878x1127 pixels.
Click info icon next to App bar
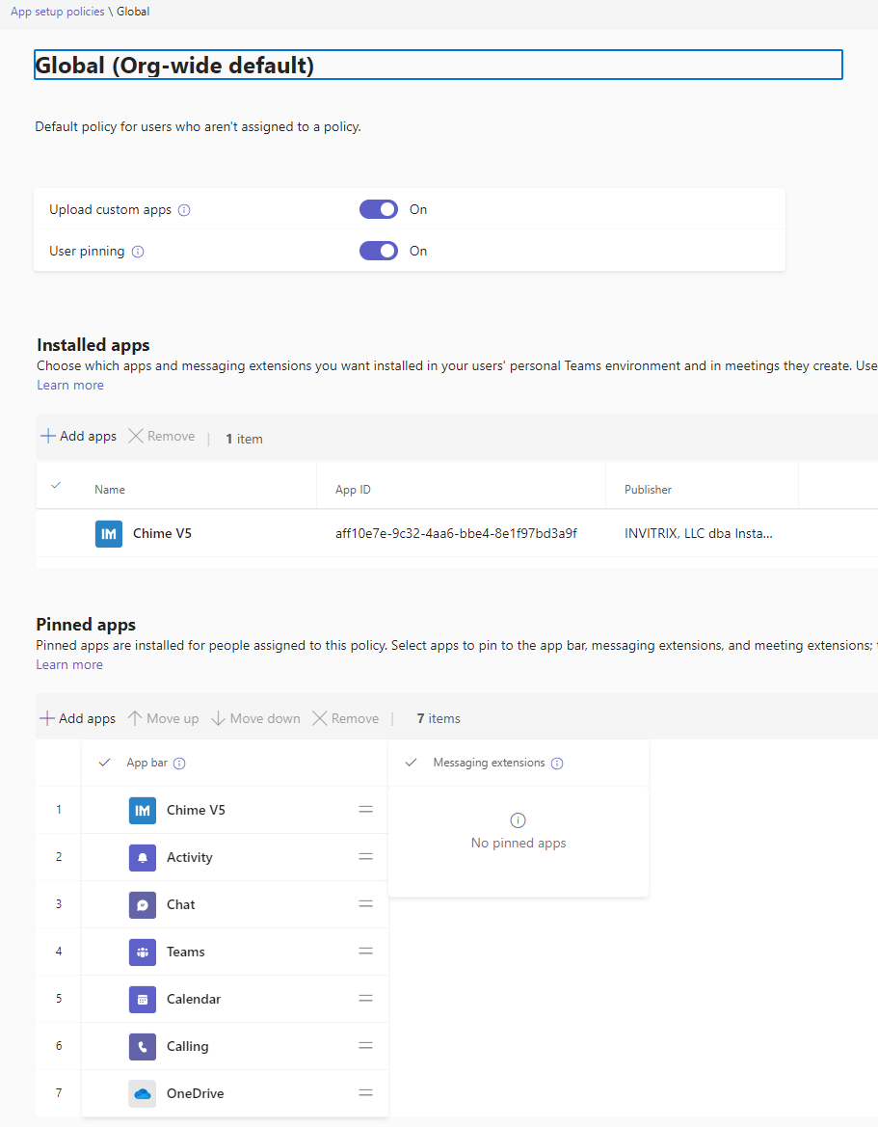[x=179, y=764]
